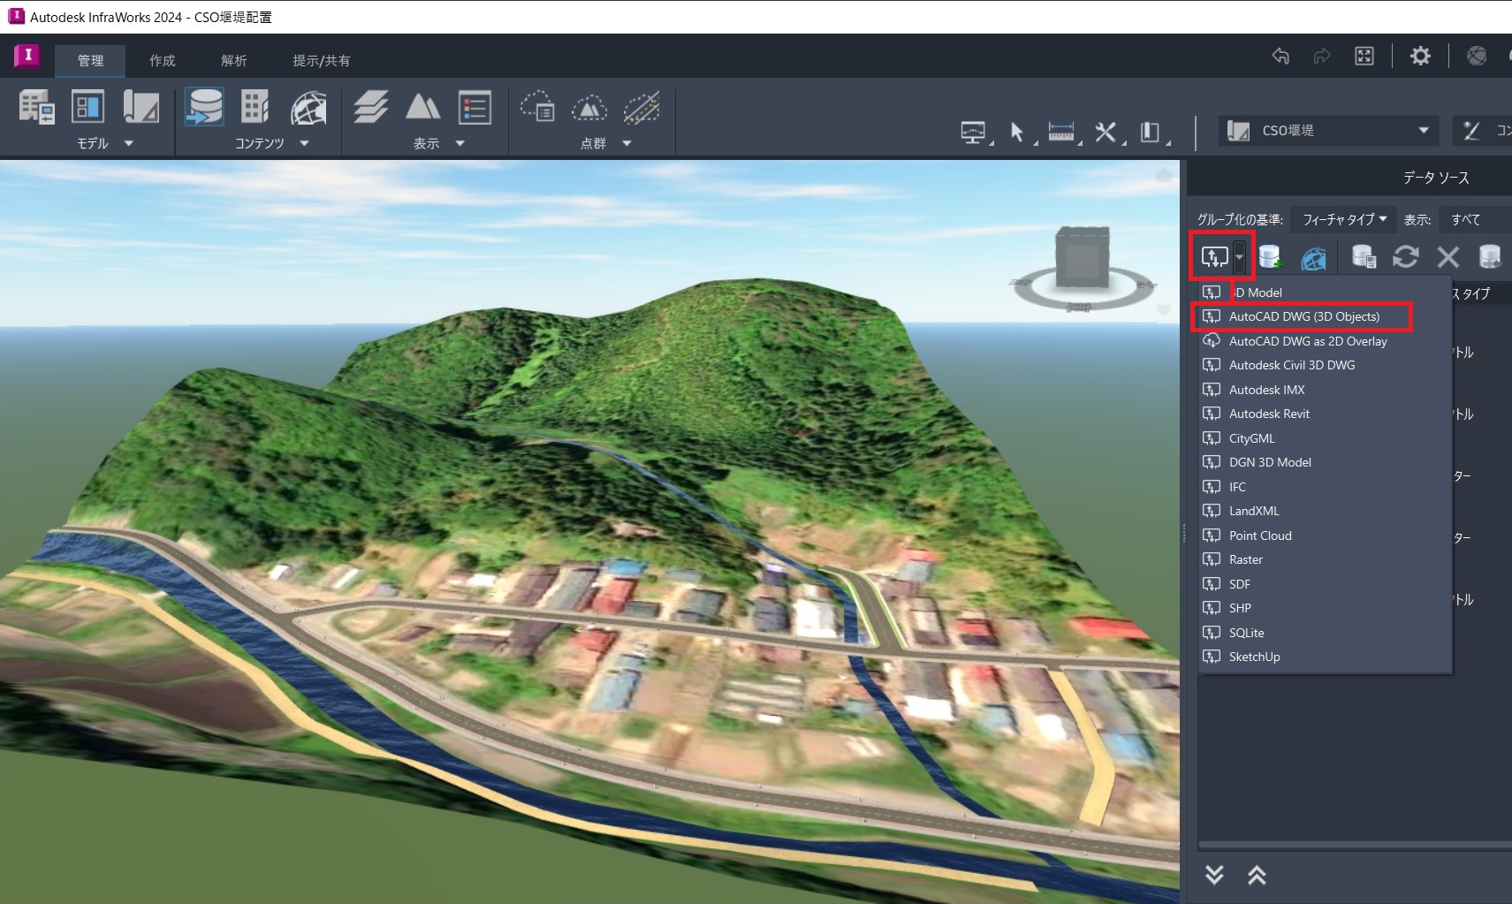Switch to the 解析 ribbon tab
Screen dimensions: 1512x904
coord(233,60)
